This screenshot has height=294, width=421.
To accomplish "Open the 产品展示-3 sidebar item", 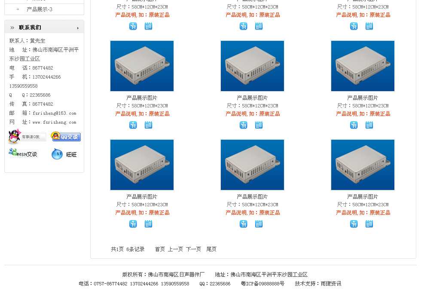I will [40, 9].
